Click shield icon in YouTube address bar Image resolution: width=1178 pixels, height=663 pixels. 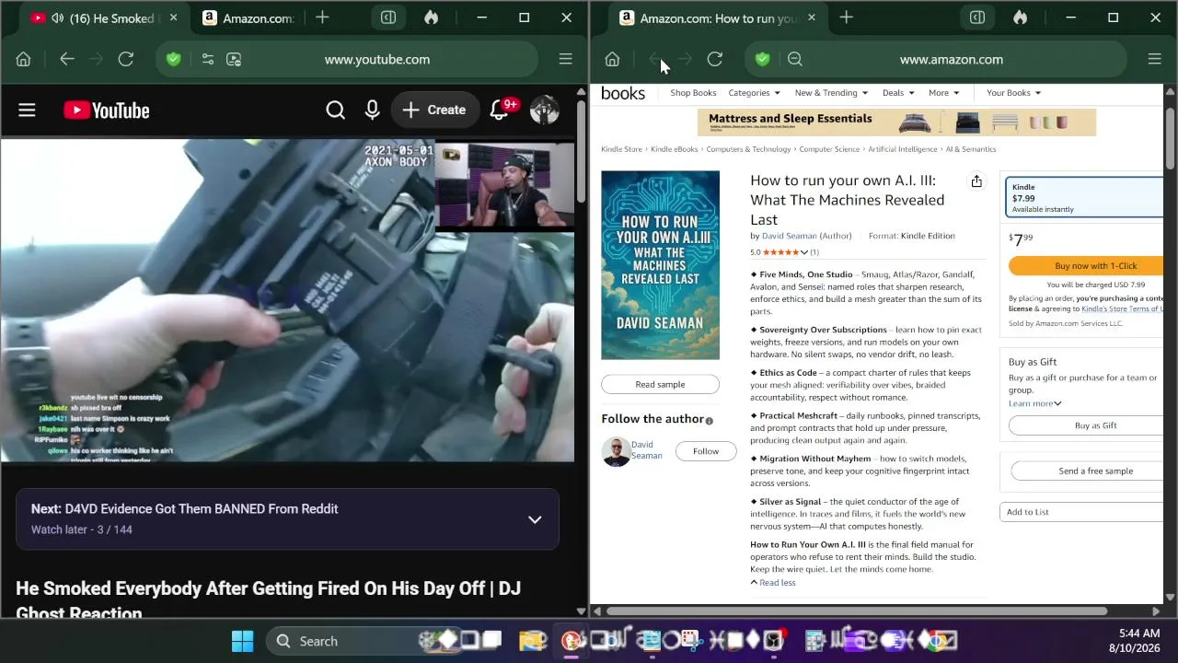173,59
